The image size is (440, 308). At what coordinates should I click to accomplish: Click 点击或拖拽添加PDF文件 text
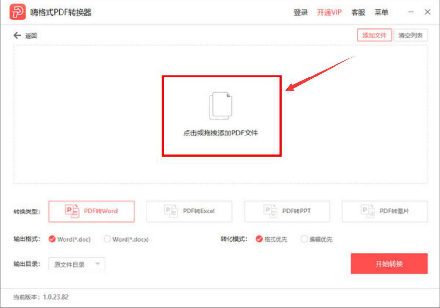(x=221, y=133)
